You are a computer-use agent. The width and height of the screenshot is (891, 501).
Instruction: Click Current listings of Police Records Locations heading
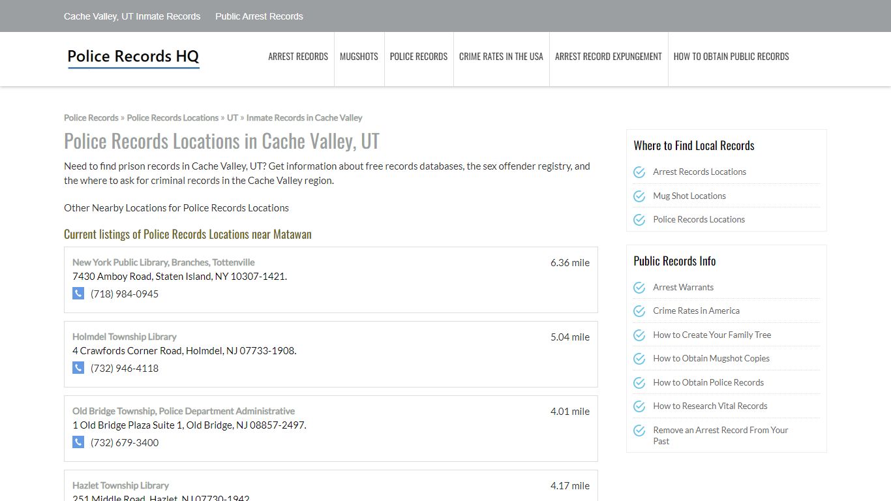point(188,234)
